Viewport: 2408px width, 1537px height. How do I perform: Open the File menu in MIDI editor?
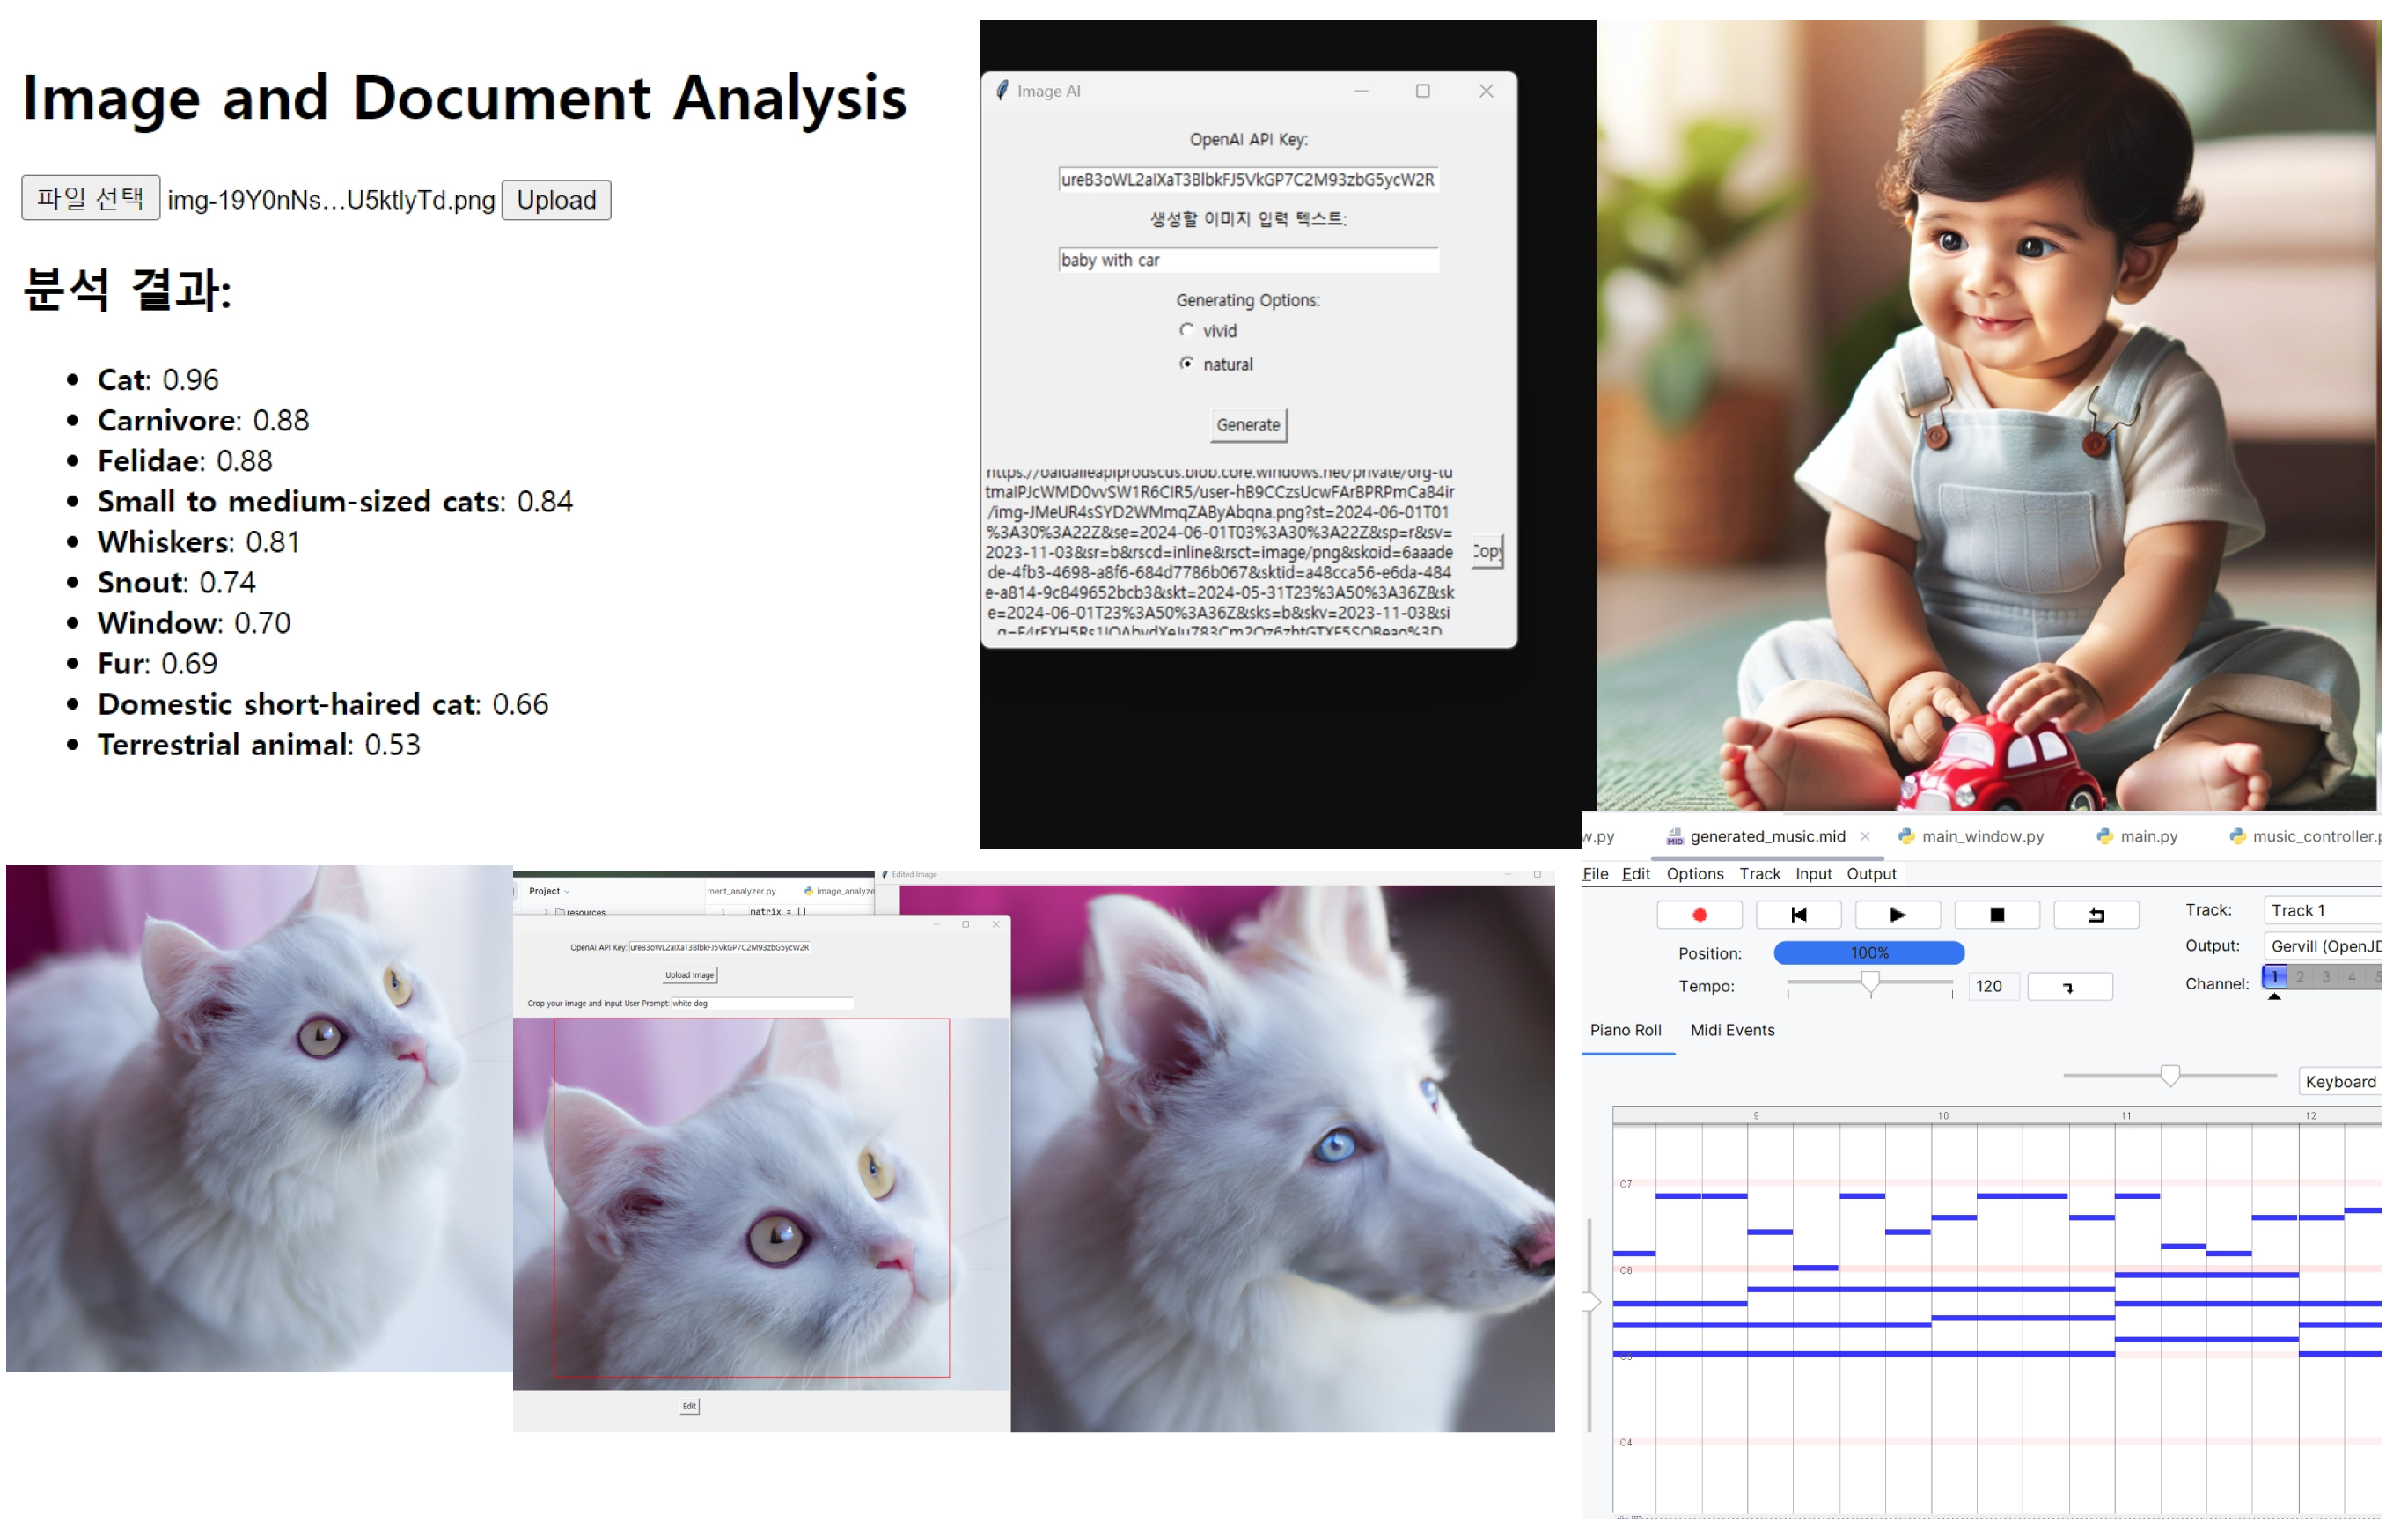[x=1595, y=874]
